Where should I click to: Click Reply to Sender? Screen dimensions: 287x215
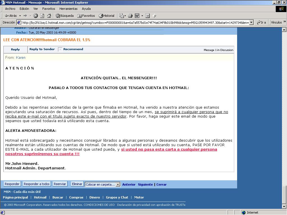coord(42,49)
